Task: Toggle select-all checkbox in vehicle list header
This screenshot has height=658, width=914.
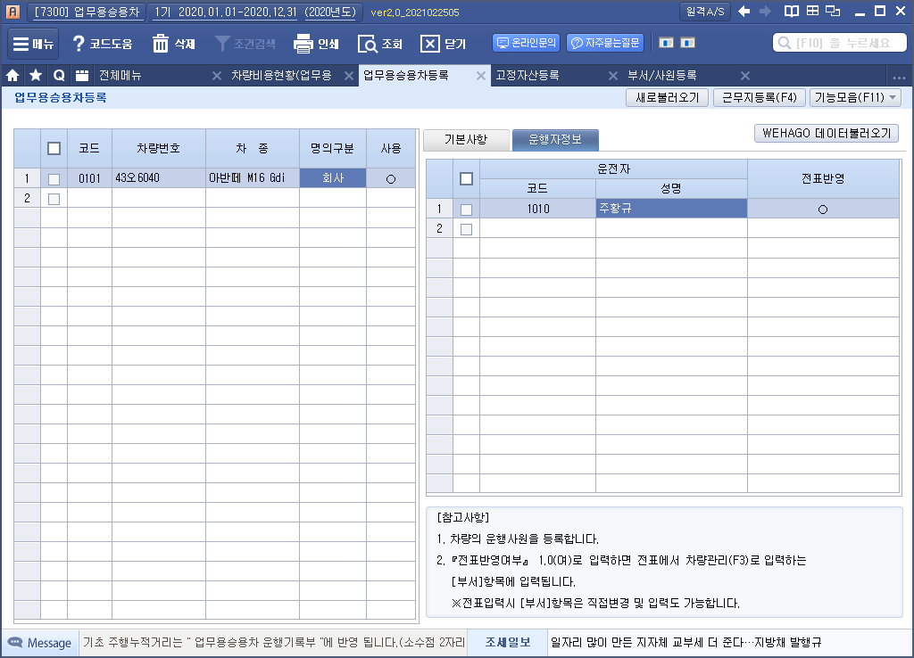Action: click(x=54, y=149)
